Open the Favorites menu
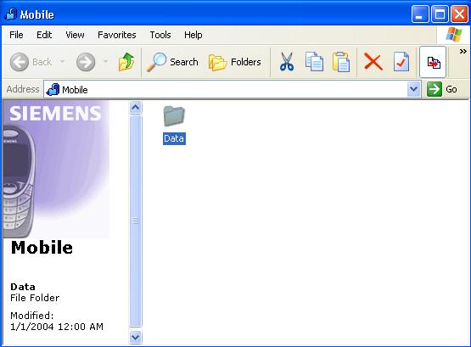The height and width of the screenshot is (347, 471). coord(117,35)
